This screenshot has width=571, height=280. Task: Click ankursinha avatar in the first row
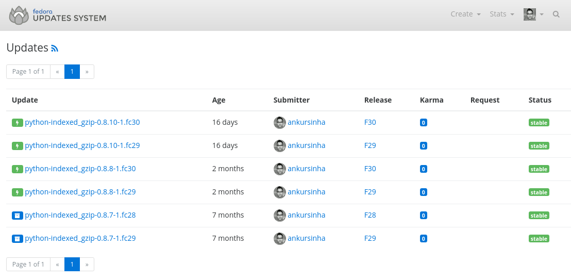pos(280,123)
